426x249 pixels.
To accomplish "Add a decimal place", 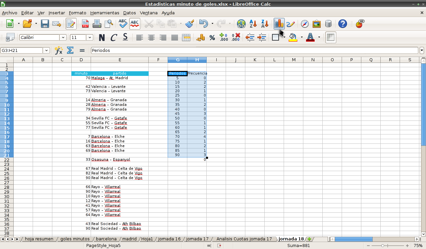I will tap(224, 38).
